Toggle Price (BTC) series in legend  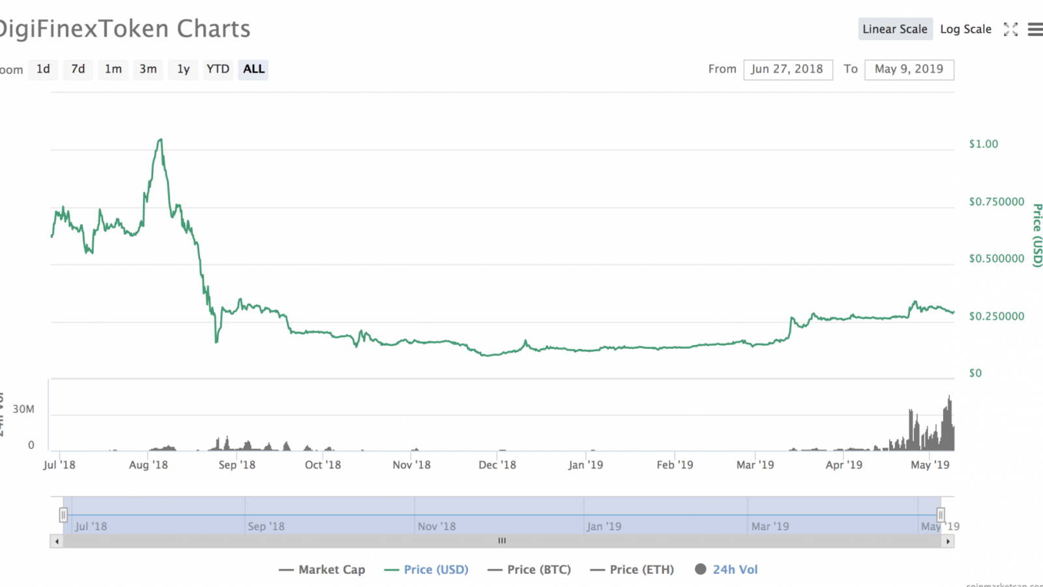coord(529,569)
